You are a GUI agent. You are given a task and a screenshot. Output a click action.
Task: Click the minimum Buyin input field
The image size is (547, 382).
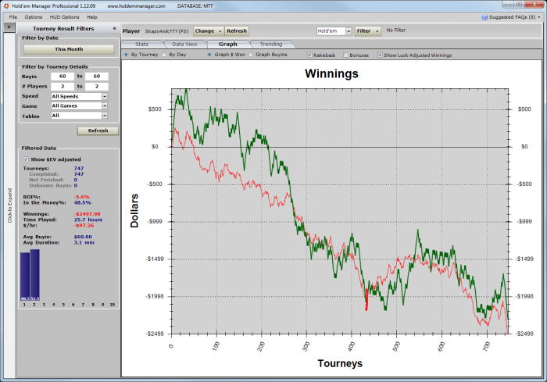[63, 77]
